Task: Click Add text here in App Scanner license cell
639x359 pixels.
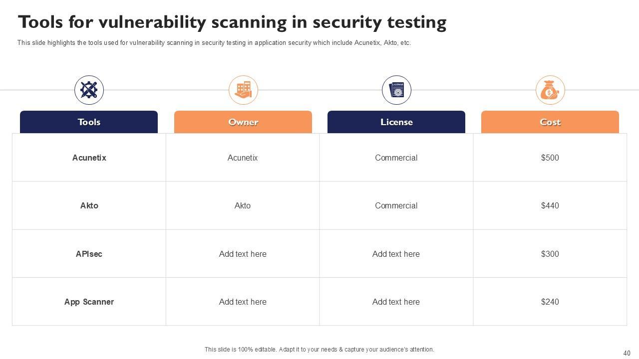Action: tap(396, 302)
